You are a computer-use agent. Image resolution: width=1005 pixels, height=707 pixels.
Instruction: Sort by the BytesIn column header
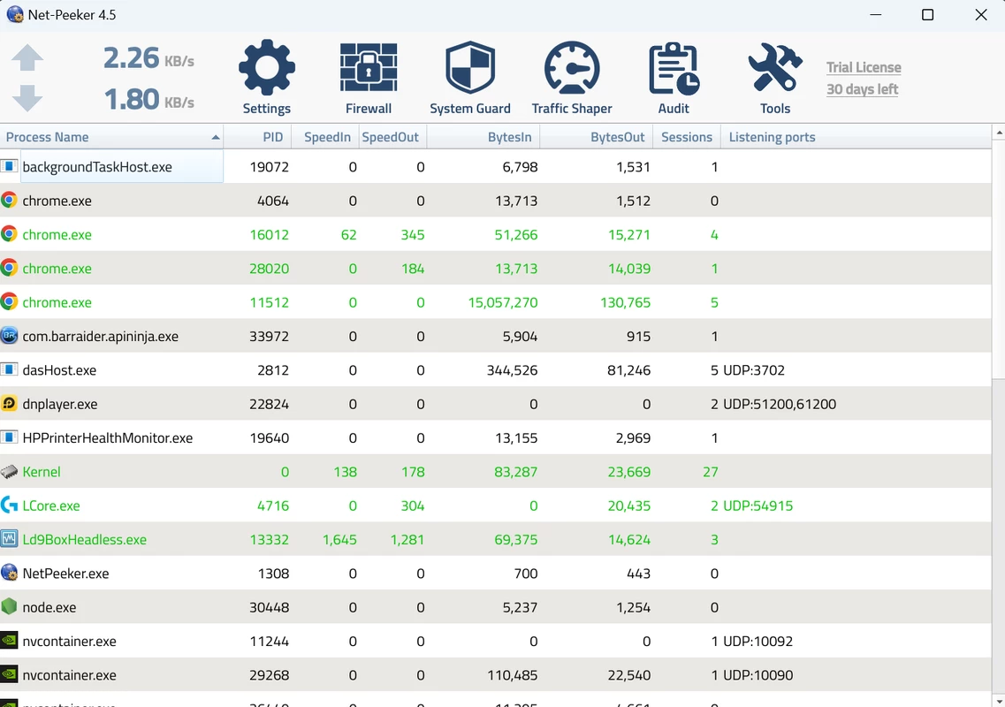click(483, 137)
